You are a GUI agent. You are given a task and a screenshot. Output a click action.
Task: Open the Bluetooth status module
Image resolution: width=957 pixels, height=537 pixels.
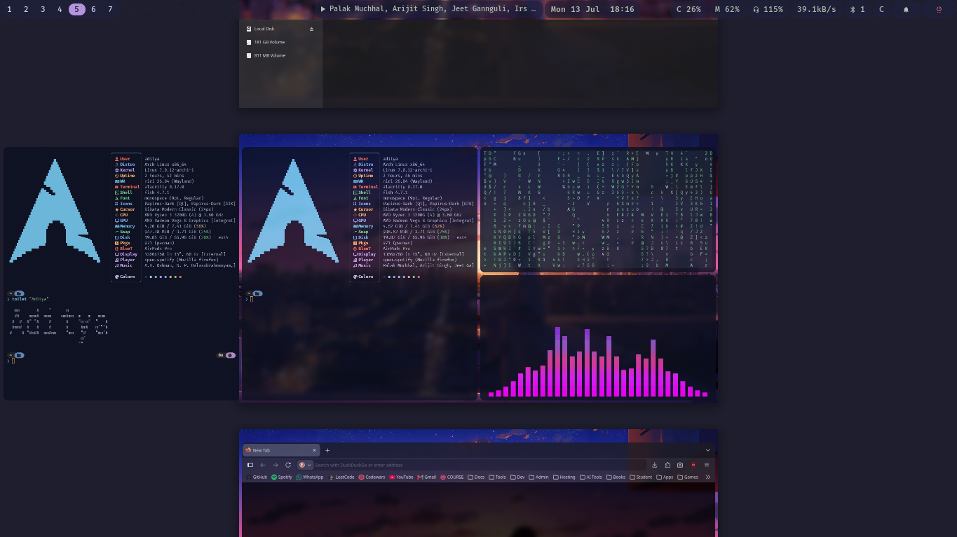point(857,9)
